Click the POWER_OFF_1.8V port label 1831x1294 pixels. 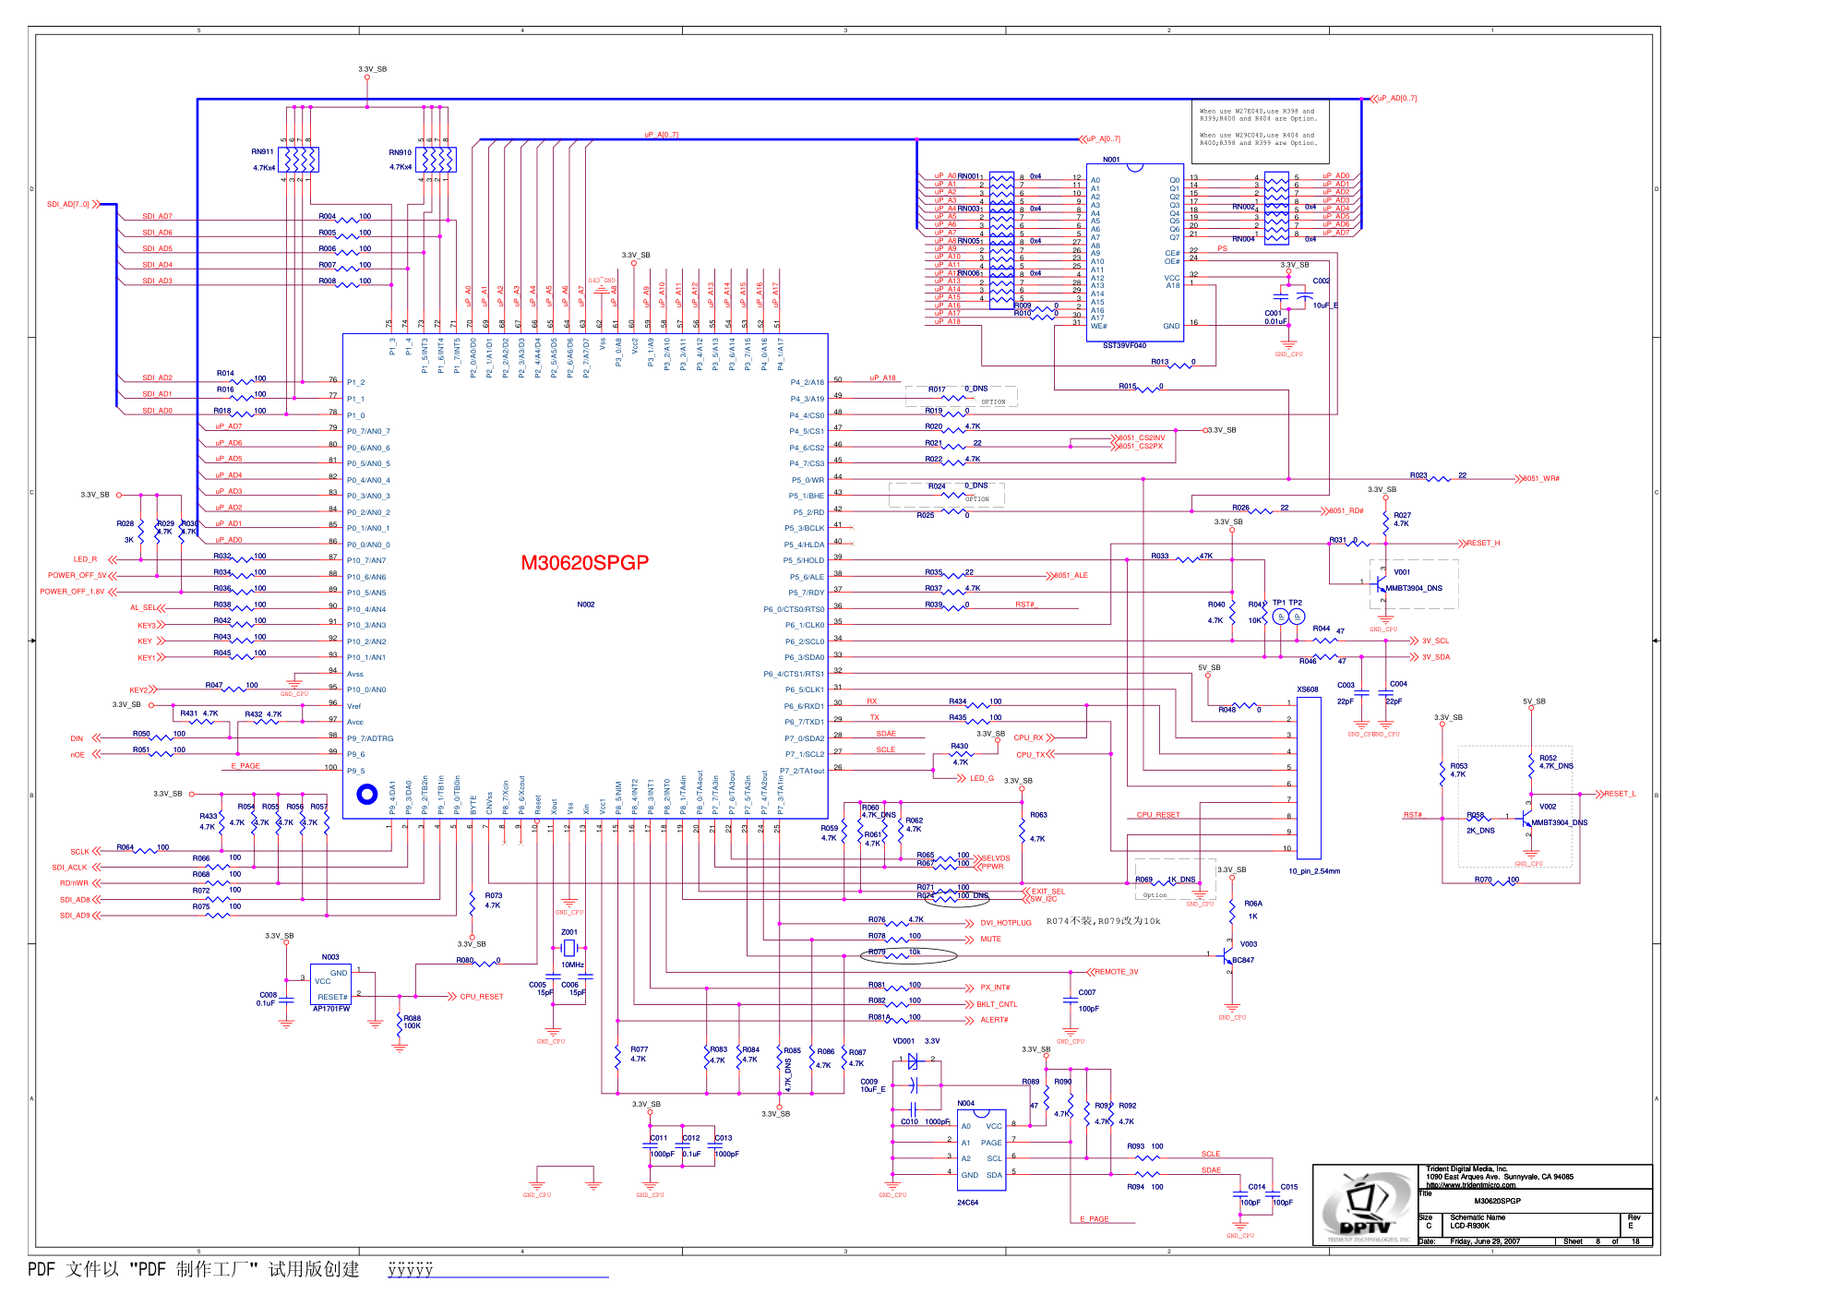pyautogui.click(x=72, y=592)
